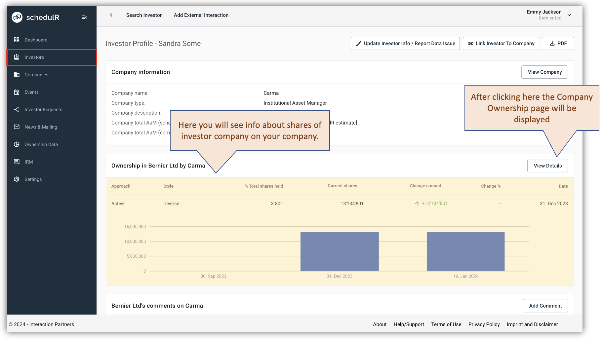Collapse the sidebar with the arrows icon
The height and width of the screenshot is (339, 603).
coord(84,17)
